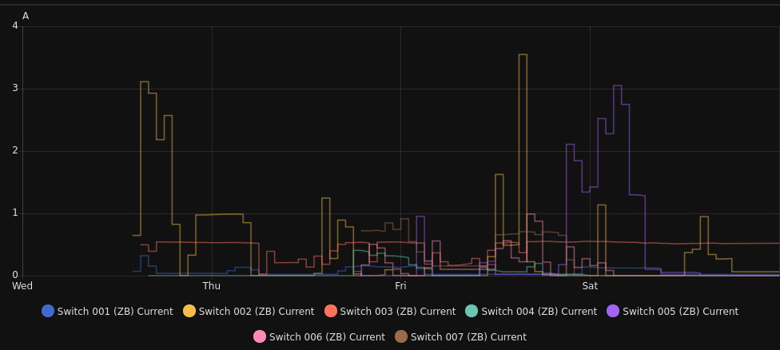Click the Thu label on the time axis
Viewport: 780px width, 350px height.
(212, 286)
